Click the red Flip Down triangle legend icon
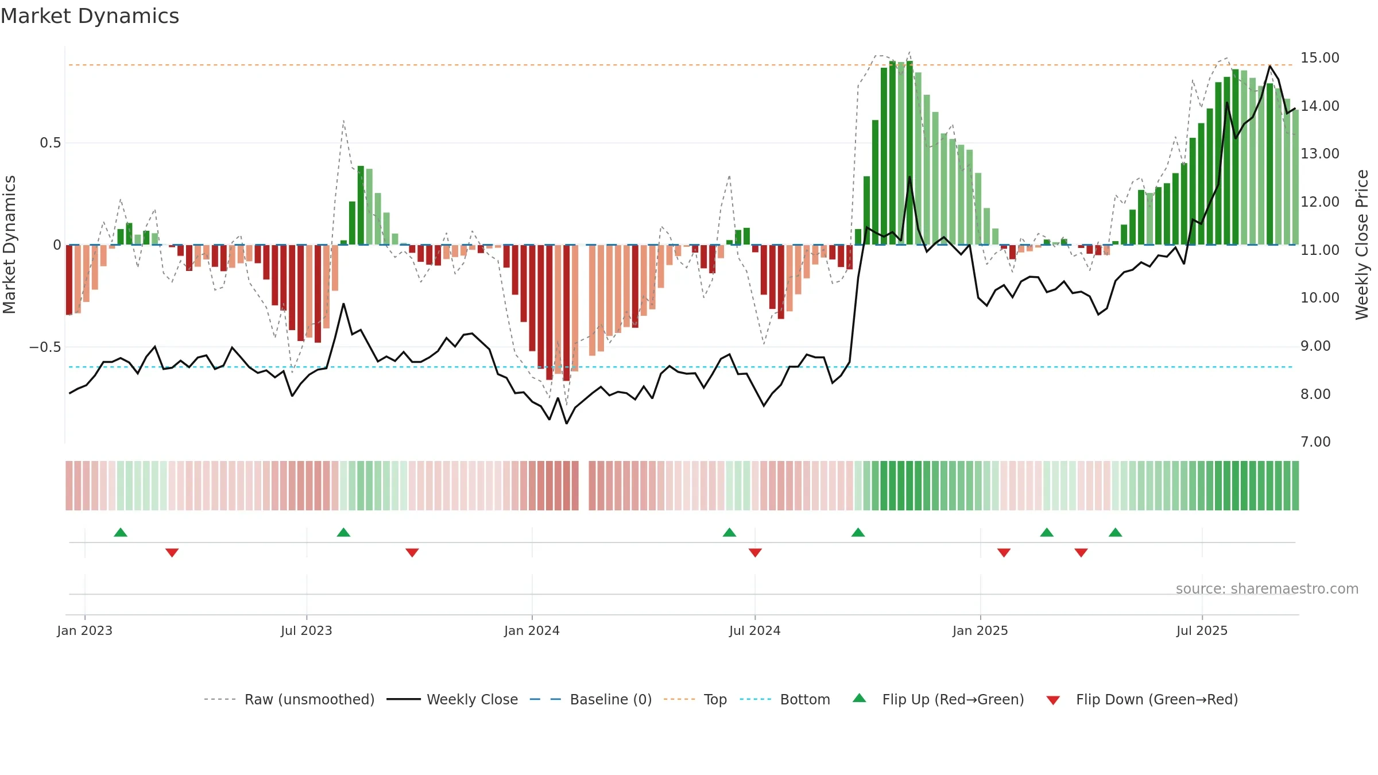Image resolution: width=1378 pixels, height=775 pixels. point(1053,700)
